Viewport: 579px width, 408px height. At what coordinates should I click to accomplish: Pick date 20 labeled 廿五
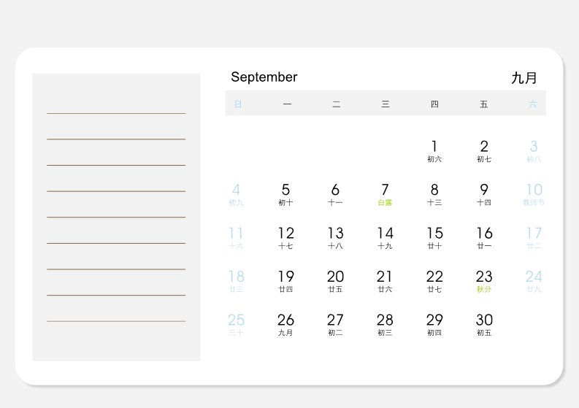coord(335,281)
